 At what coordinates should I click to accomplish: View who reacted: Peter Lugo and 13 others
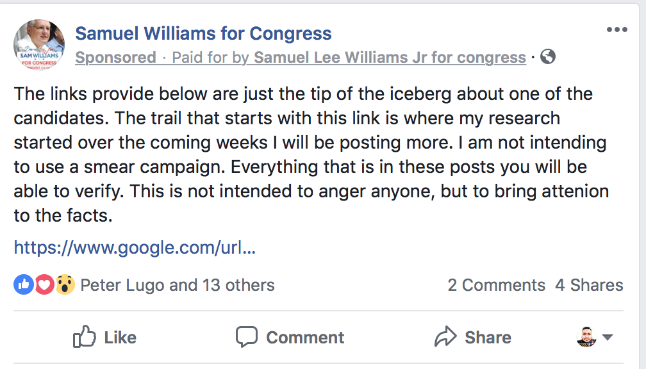(178, 285)
